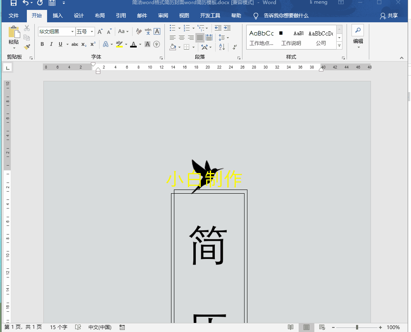Click the spelling proofing icon in status bar
The height and width of the screenshot is (332, 411).
[78, 327]
